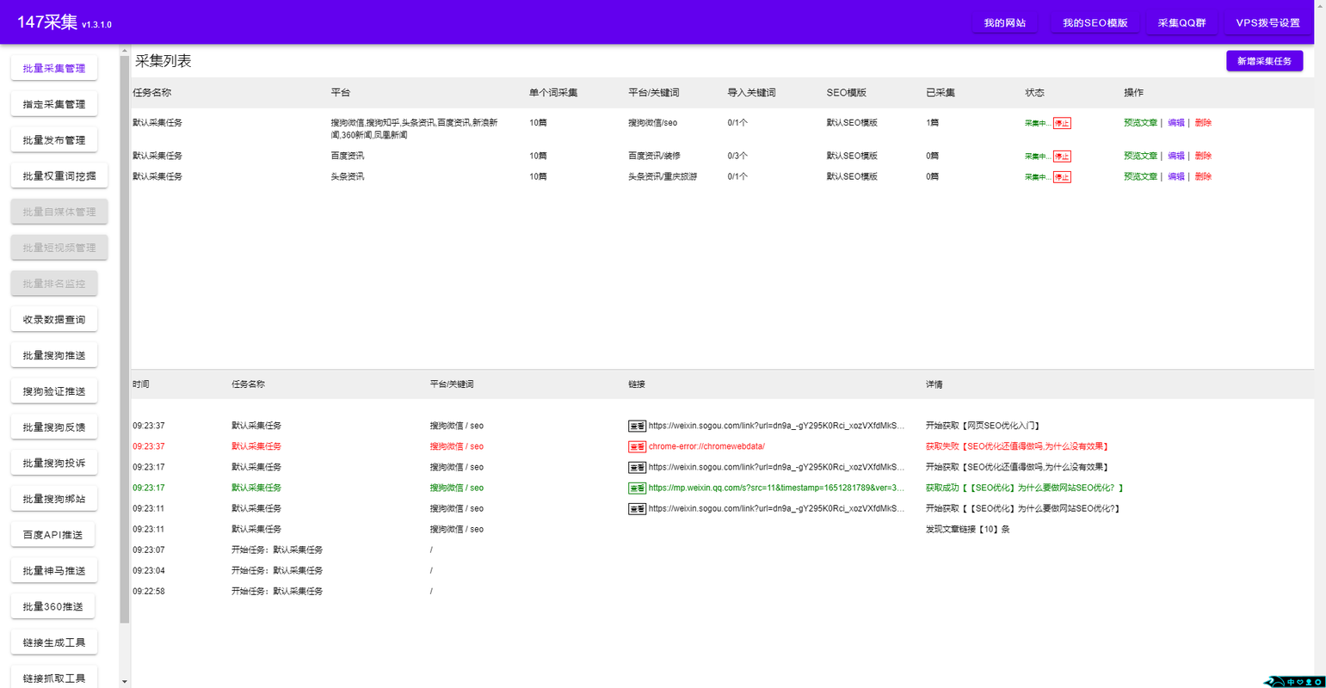Viewport: 1326px width, 688px height.
Task: Click the 09:22:58 开始任务 log row
Action: [721, 591]
